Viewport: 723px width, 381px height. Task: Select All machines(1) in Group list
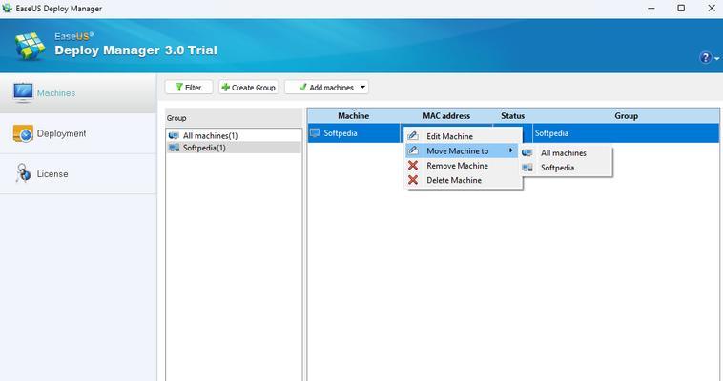[234, 135]
